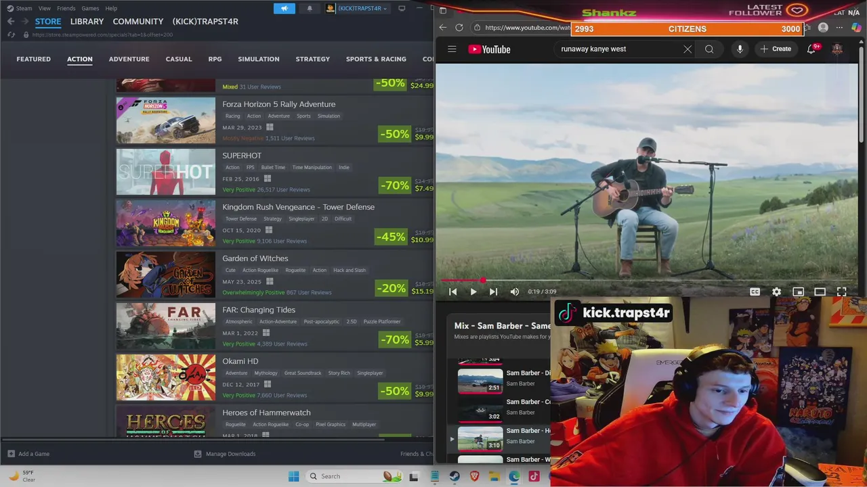The image size is (867, 487).
Task: Open Forza Horizon 5 Rally Adventure title
Action: [279, 104]
